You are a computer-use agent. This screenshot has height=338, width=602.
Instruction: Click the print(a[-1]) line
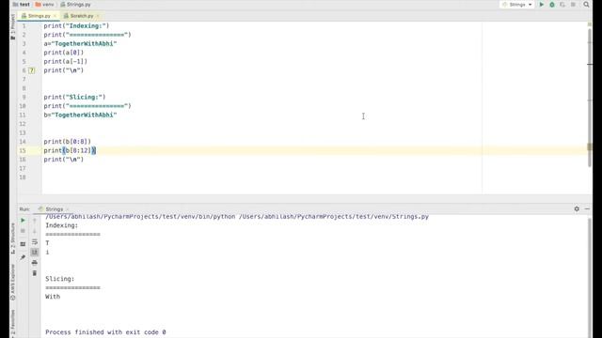(x=65, y=61)
